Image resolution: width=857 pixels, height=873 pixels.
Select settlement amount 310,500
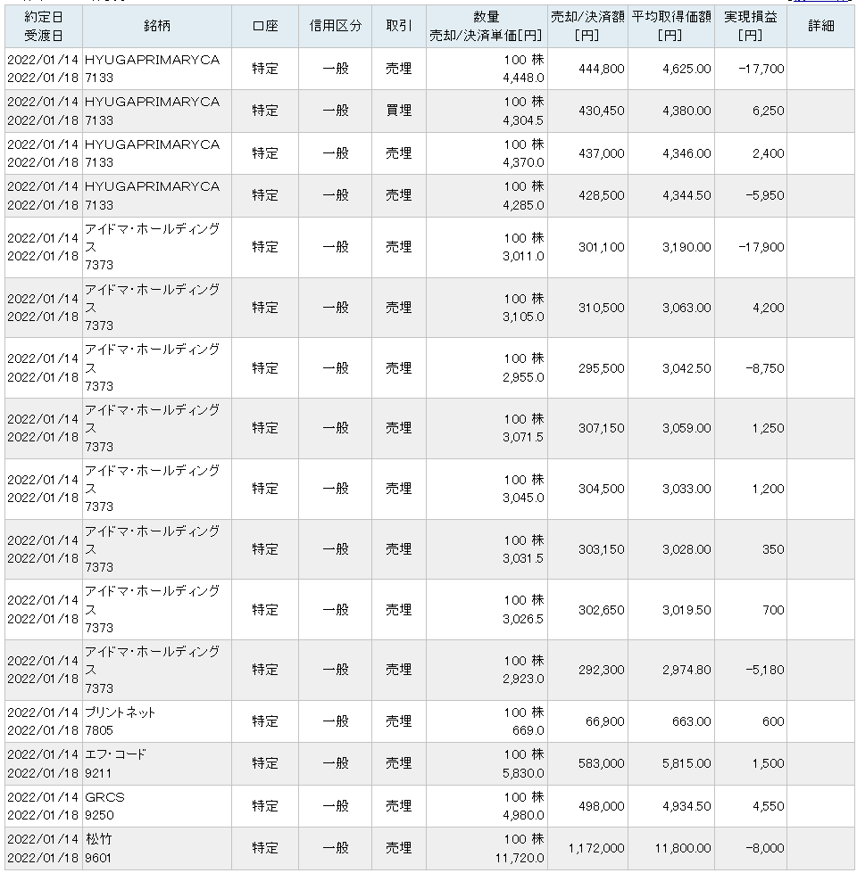pyautogui.click(x=601, y=308)
